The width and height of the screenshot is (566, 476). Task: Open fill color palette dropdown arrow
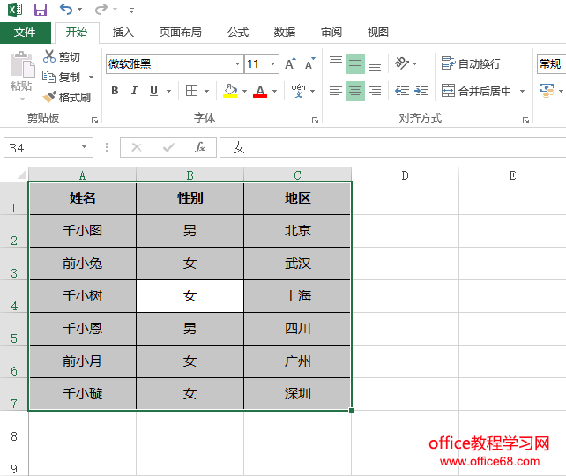[244, 91]
